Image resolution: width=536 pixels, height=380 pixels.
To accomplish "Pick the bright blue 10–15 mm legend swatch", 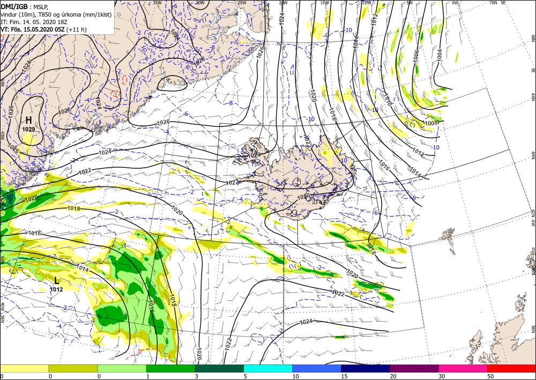I will pyautogui.click(x=317, y=368).
